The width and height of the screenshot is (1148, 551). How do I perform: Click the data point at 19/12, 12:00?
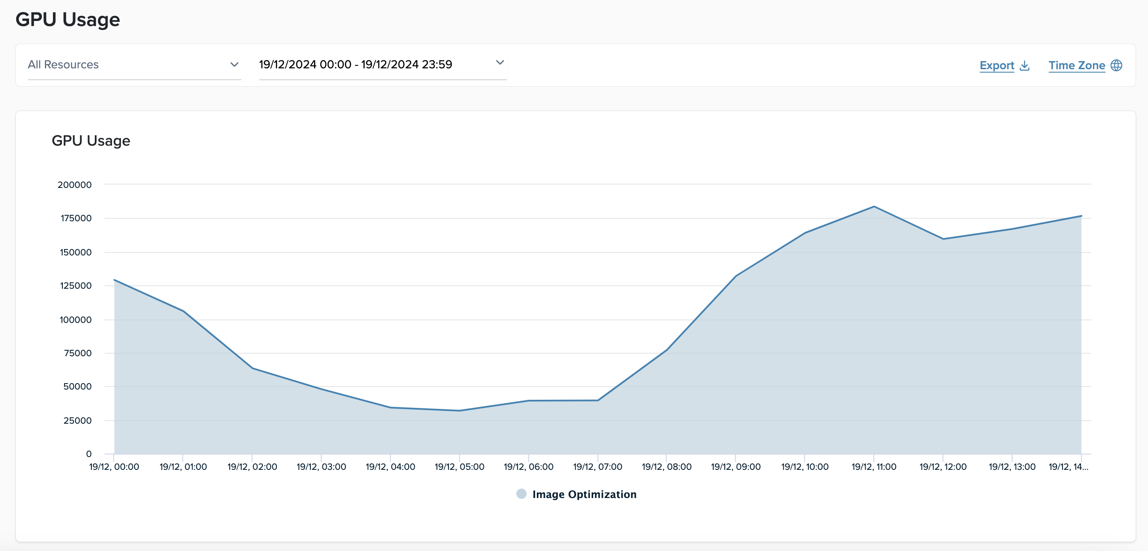coord(943,239)
